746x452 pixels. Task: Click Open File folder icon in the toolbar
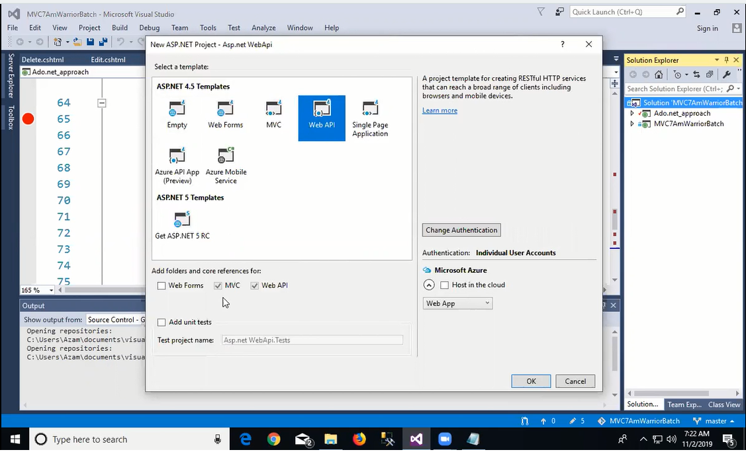[x=77, y=42]
